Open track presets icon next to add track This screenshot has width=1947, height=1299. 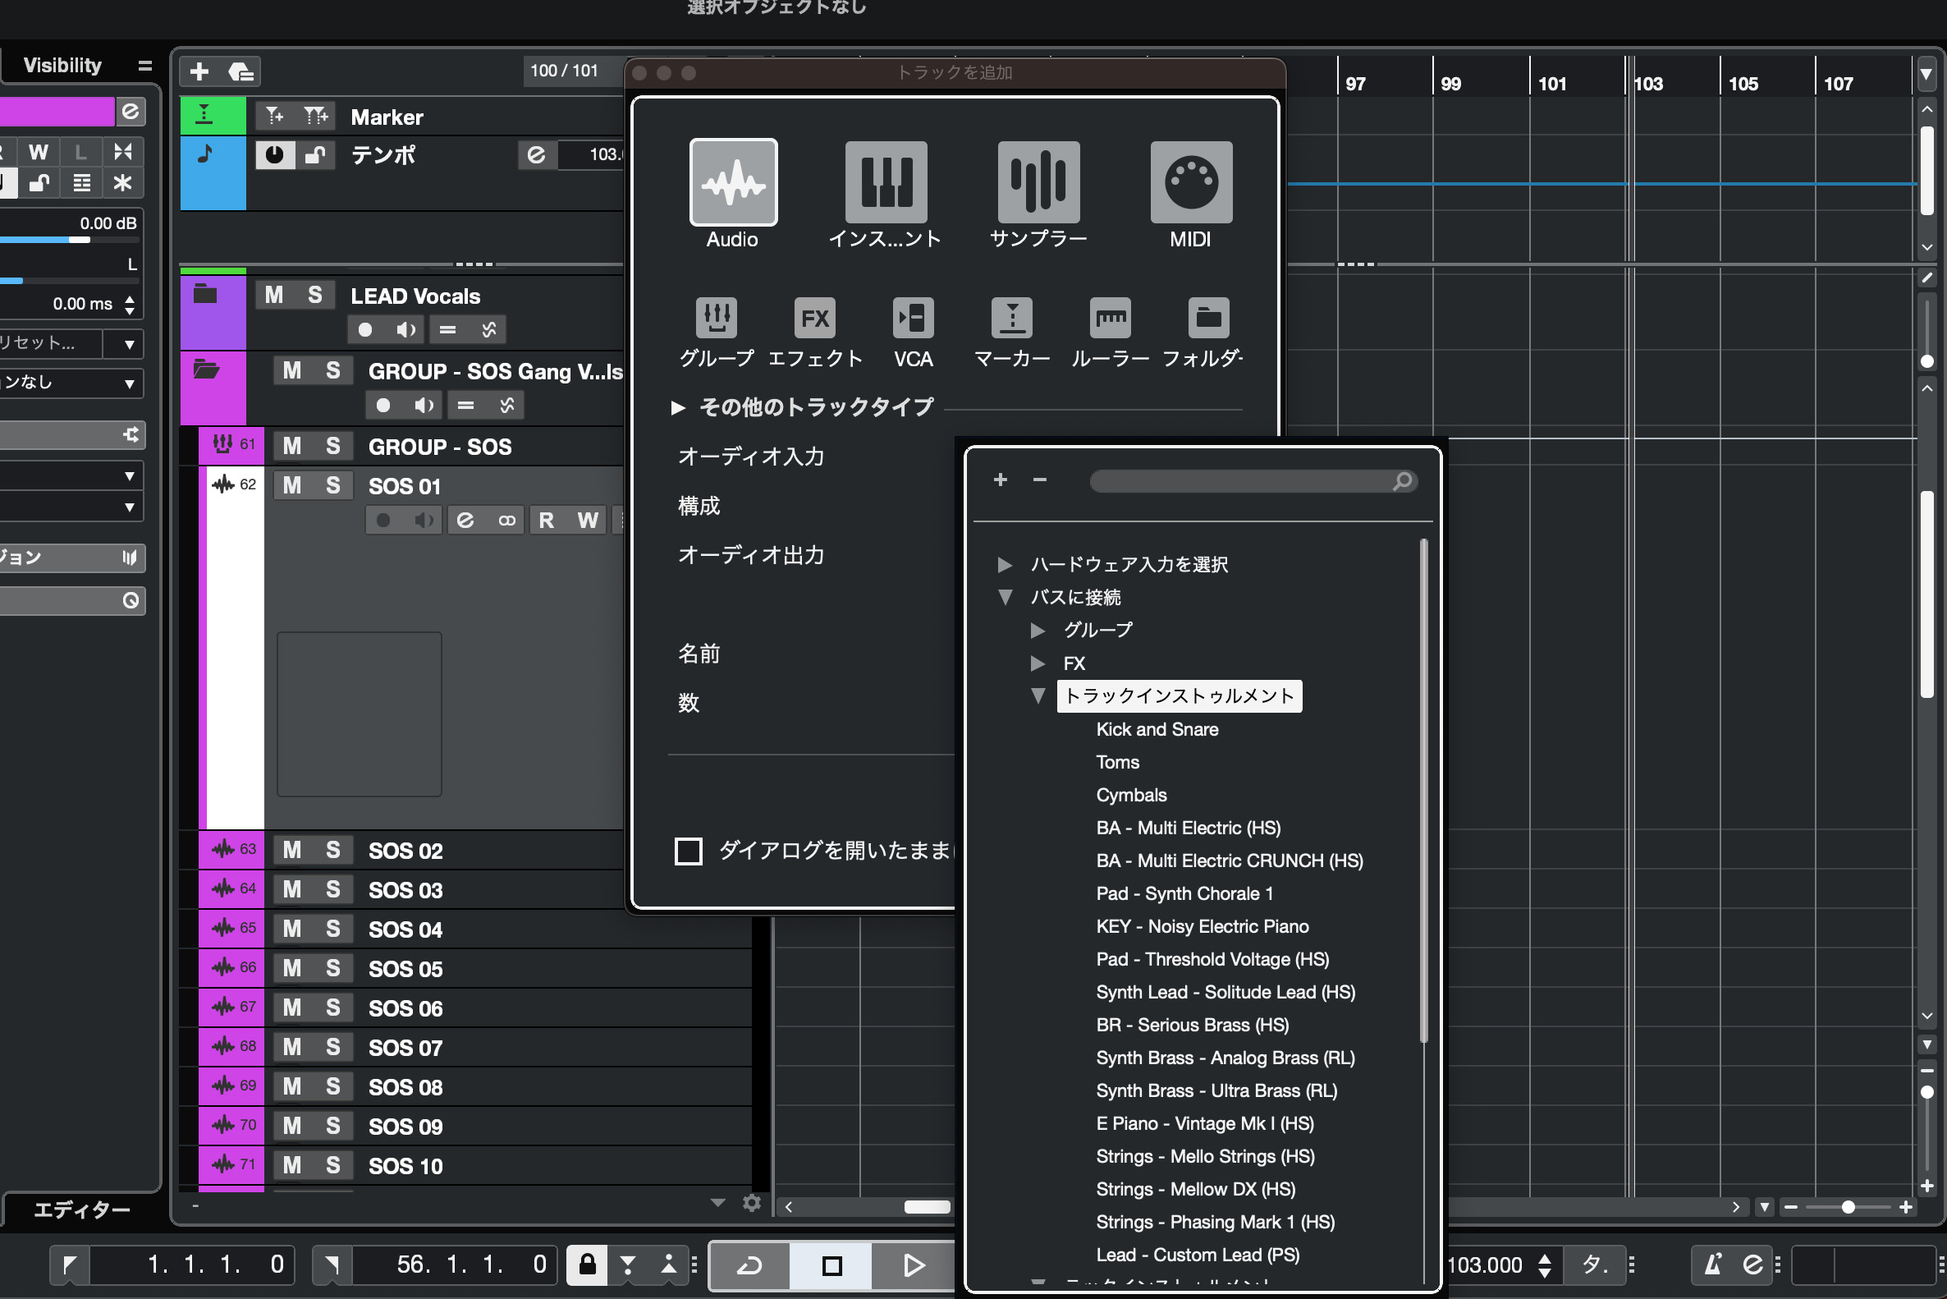(241, 71)
